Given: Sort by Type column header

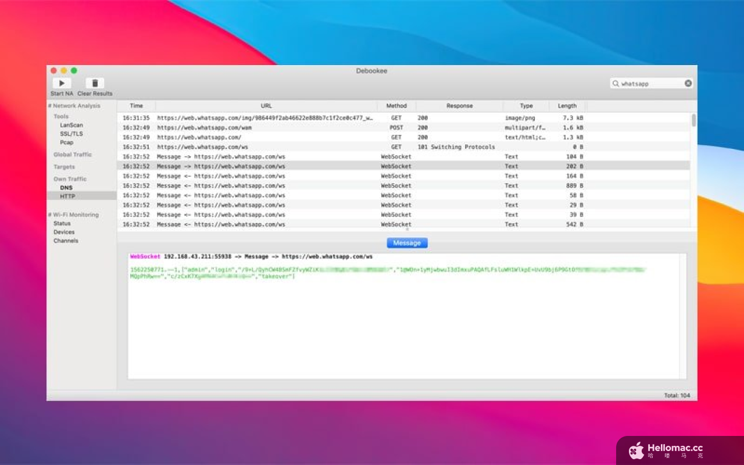Looking at the screenshot, I should [x=527, y=106].
